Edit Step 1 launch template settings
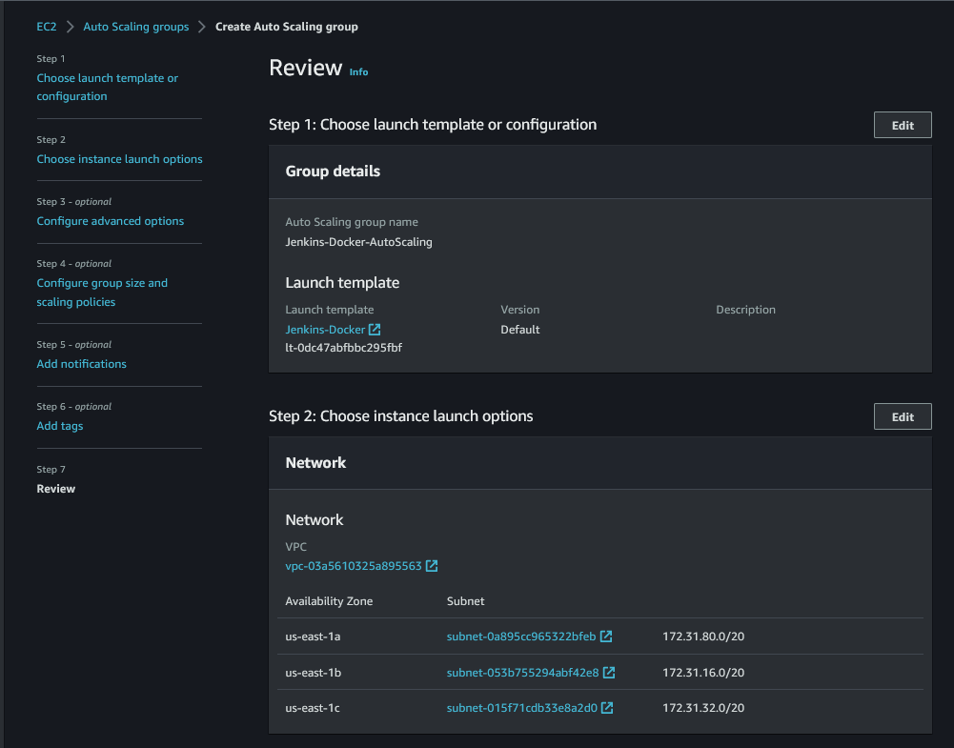The width and height of the screenshot is (954, 748). pos(903,125)
